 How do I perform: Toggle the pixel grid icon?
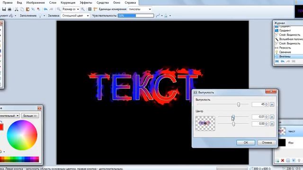[89, 9]
